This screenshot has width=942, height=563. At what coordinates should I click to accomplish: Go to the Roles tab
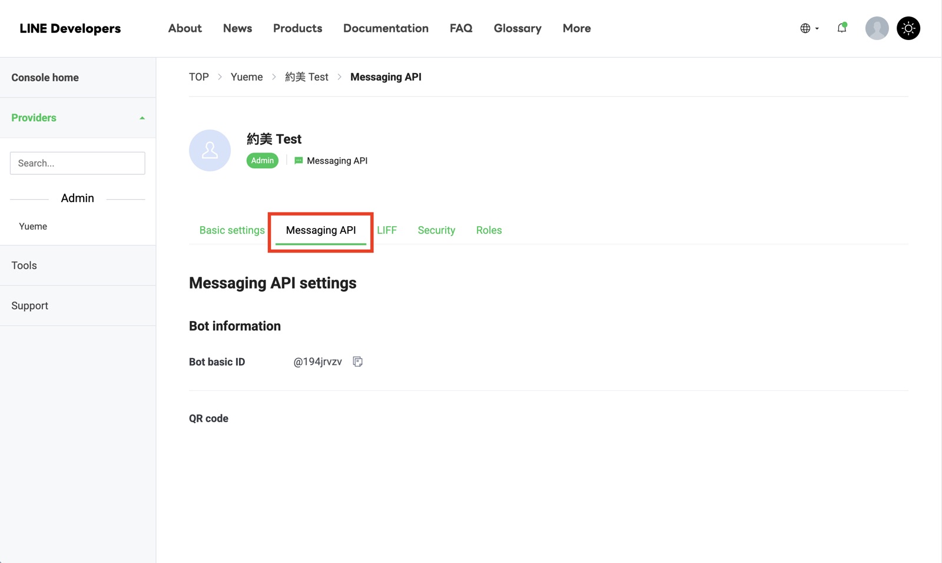489,230
